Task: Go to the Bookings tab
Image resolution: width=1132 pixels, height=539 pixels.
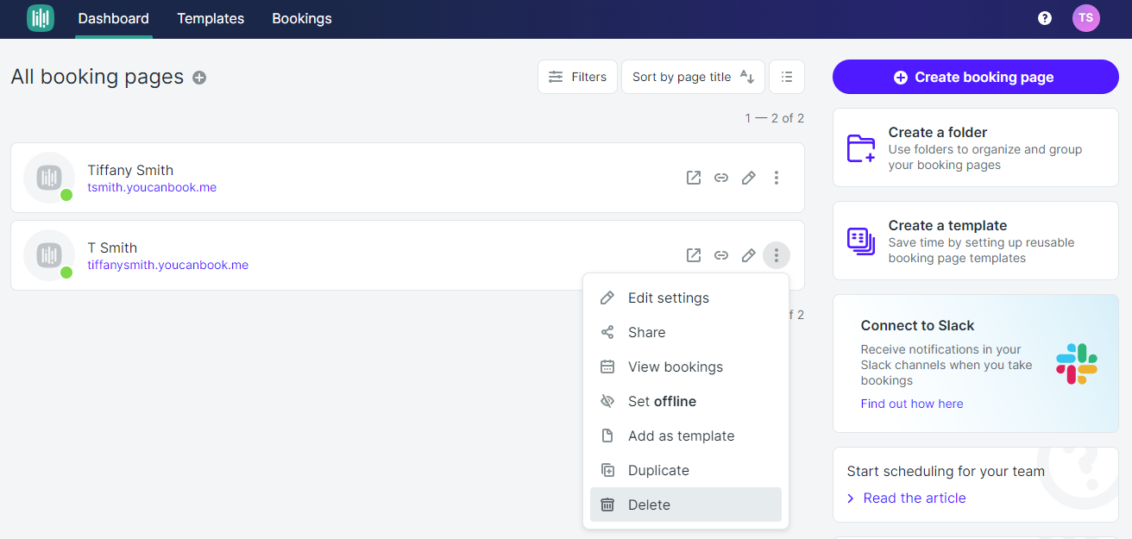Action: coord(302,18)
